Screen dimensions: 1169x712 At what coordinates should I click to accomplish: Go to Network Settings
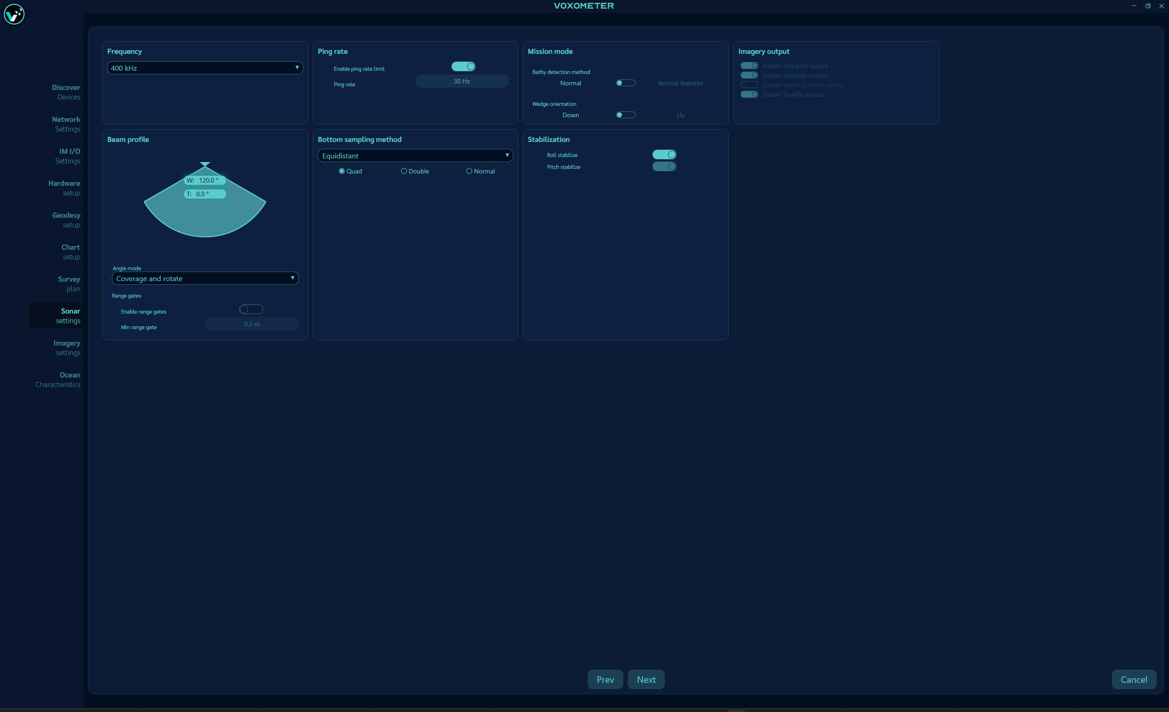tap(66, 124)
